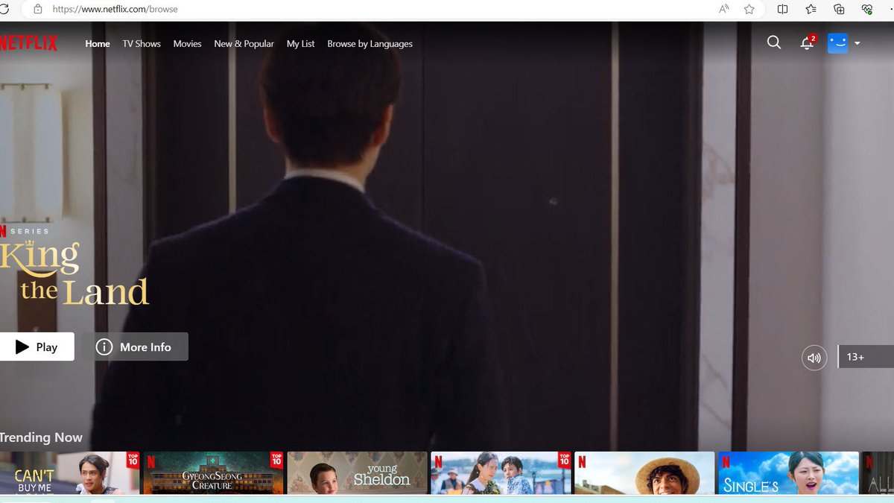894x503 pixels.
Task: Open the notifications bell
Action: tap(807, 43)
